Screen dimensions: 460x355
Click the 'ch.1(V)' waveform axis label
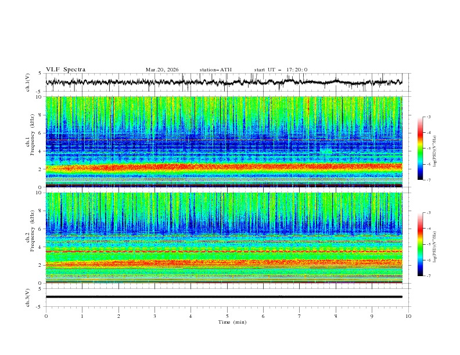tap(28, 82)
